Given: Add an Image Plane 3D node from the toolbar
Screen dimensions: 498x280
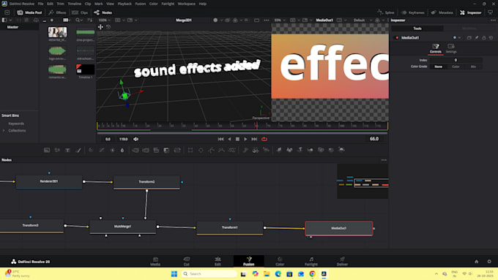Looking at the screenshot, I should 279,150.
